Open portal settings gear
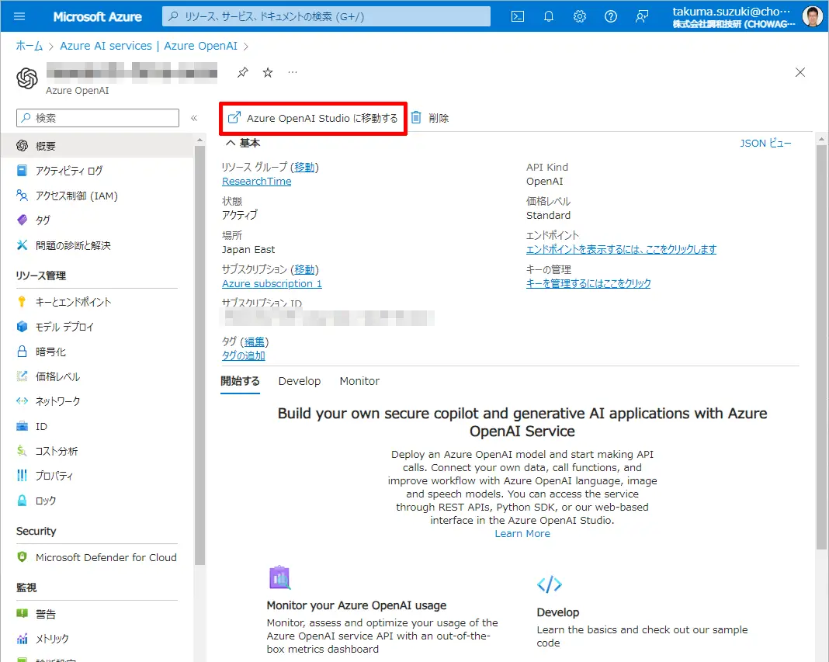Image resolution: width=829 pixels, height=662 pixels. [x=580, y=16]
